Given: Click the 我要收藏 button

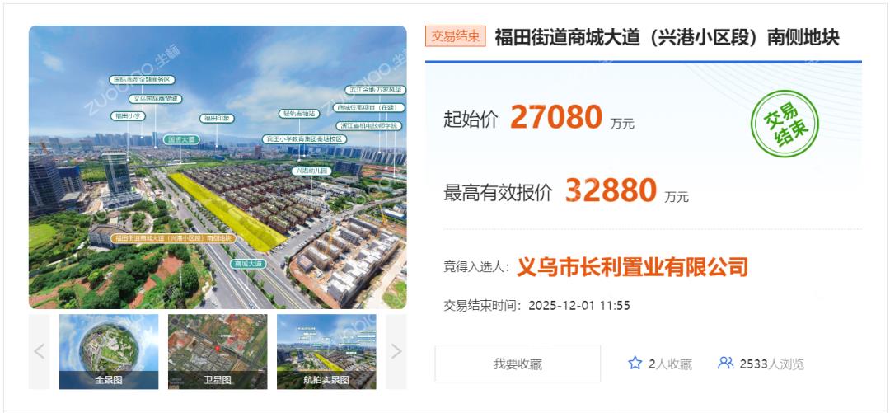Looking at the screenshot, I should [518, 364].
